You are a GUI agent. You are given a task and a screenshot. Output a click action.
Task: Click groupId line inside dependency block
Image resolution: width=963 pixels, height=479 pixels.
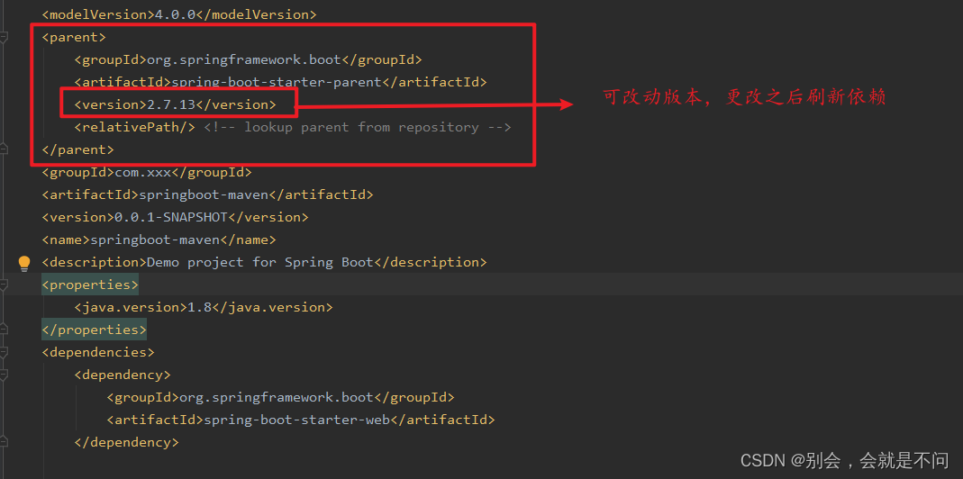(x=281, y=397)
